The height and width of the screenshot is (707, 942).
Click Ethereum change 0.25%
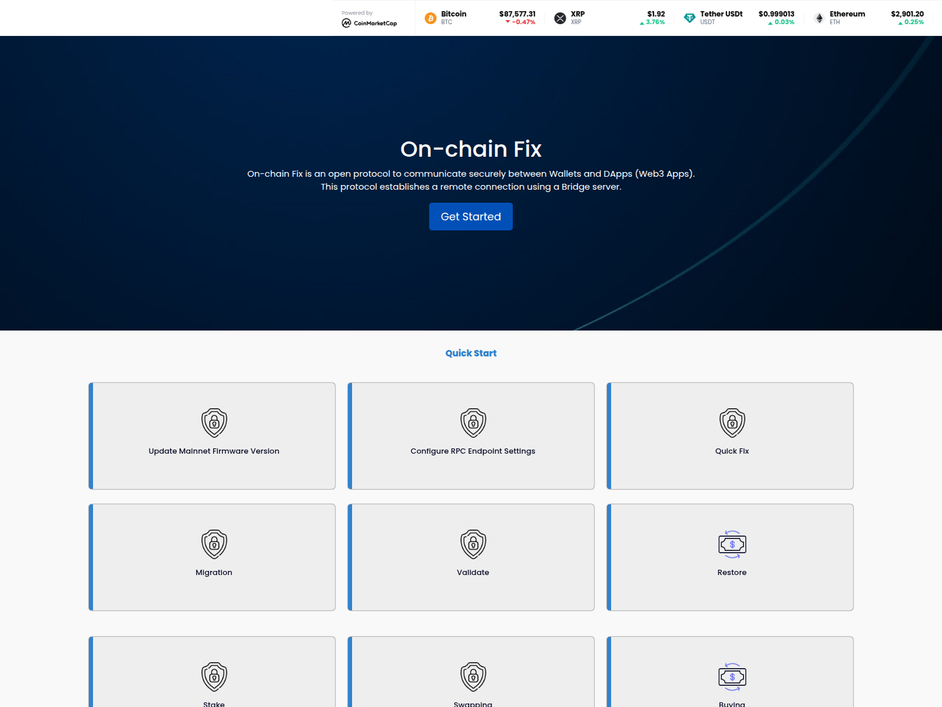point(911,22)
